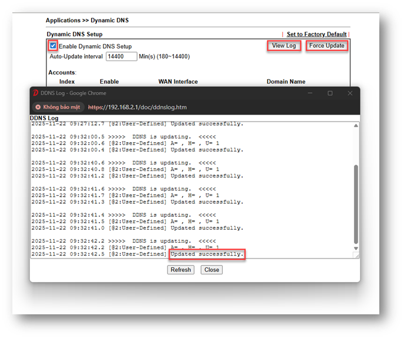Click the log textarea resize grip
Image resolution: width=404 pixels, height=339 pixels.
coord(355,255)
